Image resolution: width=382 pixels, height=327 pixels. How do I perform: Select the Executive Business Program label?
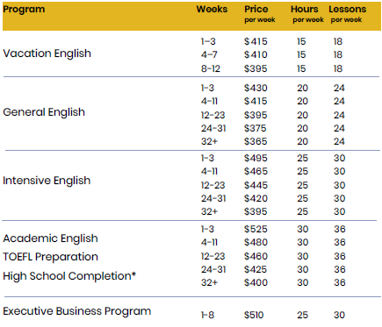(x=76, y=311)
